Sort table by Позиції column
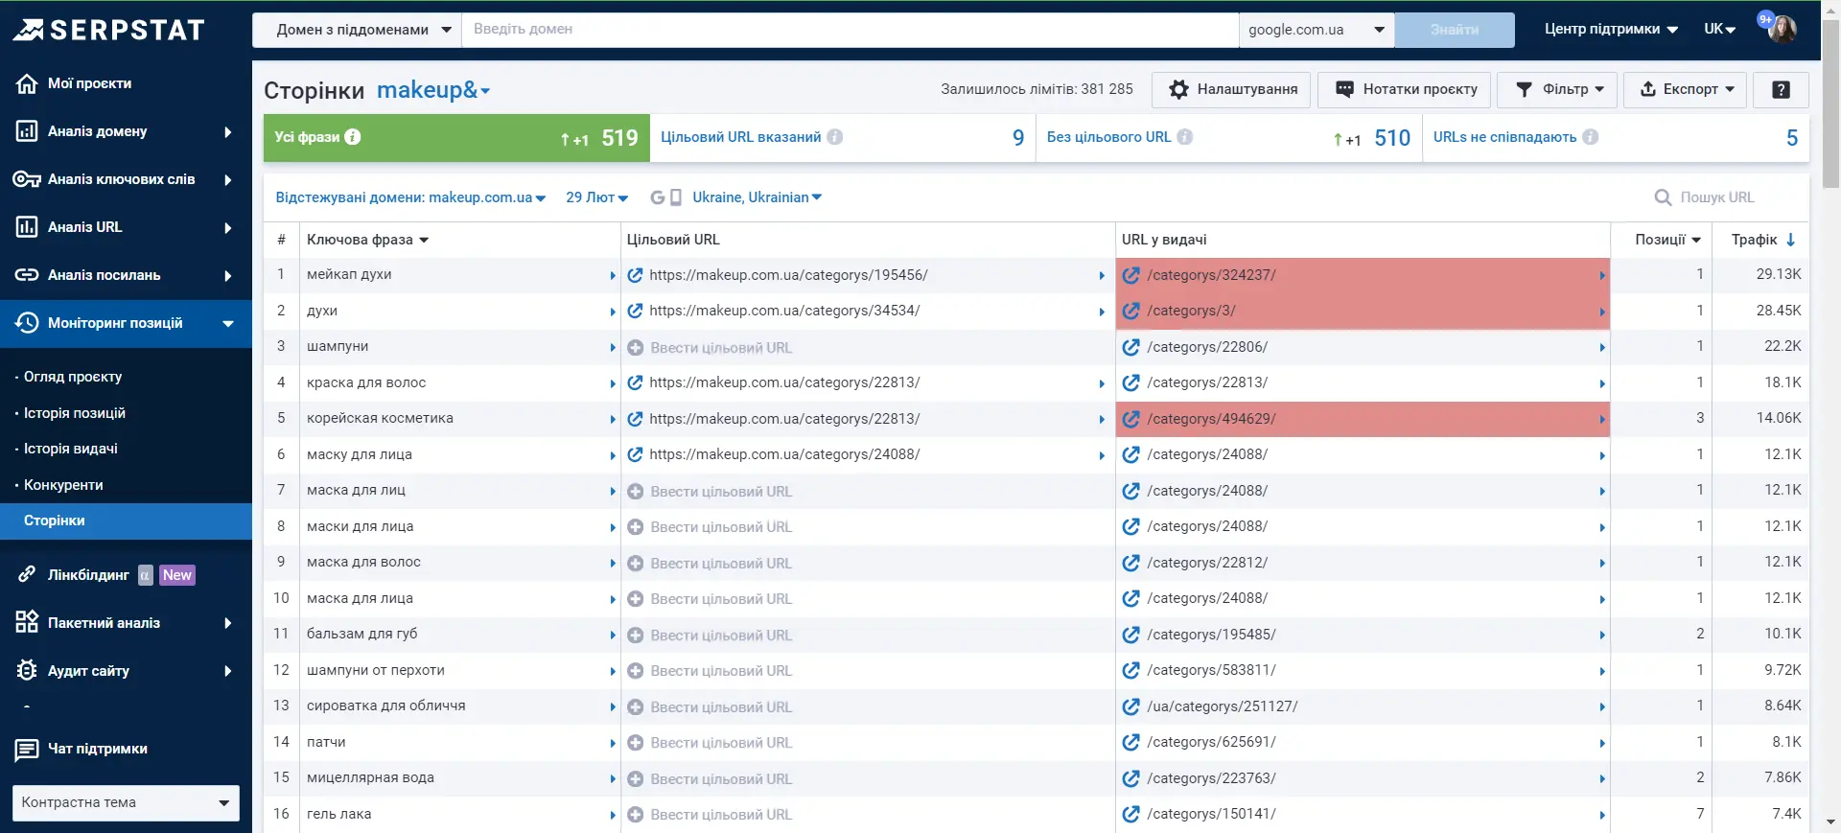This screenshot has height=833, width=1841. (1667, 240)
